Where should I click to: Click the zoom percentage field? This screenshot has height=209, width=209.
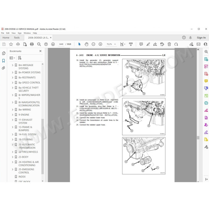pyautogui.click(x=109, y=44)
